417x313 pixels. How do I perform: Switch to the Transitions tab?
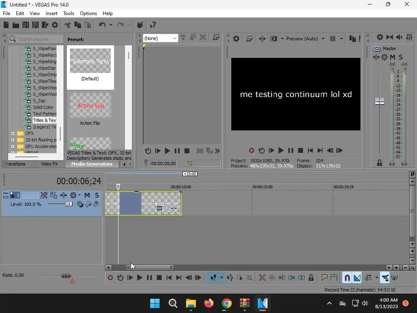click(15, 164)
